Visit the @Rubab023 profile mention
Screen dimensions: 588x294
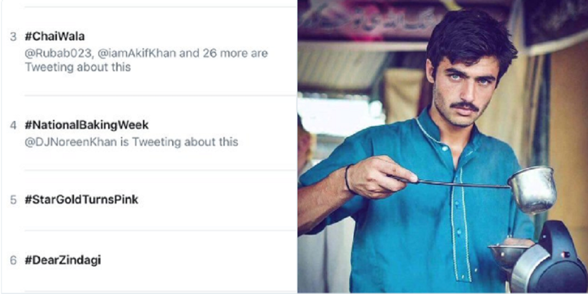[58, 54]
